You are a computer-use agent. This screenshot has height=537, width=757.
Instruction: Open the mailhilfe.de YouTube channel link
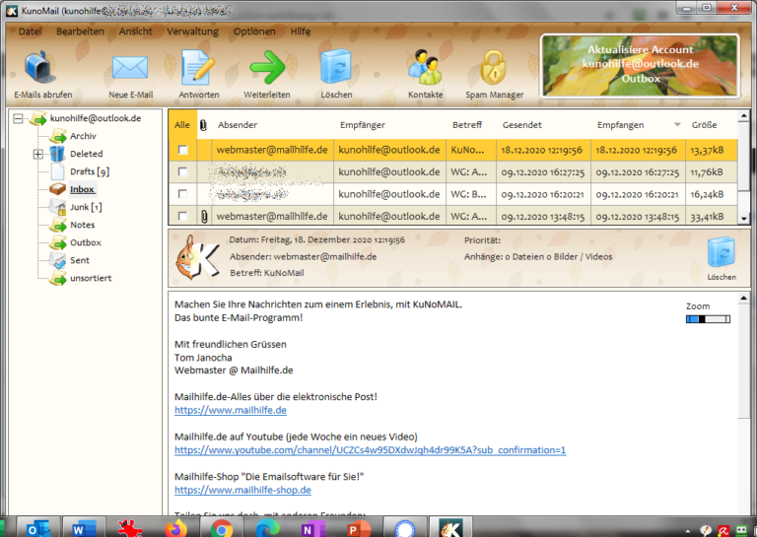[x=370, y=450]
